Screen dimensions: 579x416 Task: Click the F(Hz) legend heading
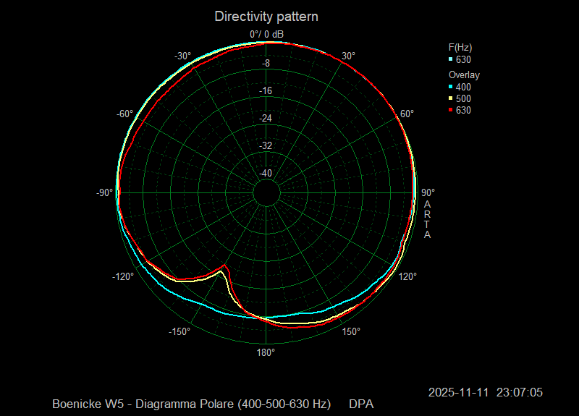[x=460, y=47]
